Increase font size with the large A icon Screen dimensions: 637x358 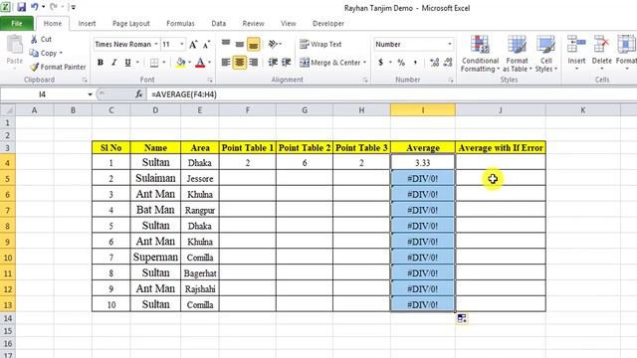pos(193,44)
